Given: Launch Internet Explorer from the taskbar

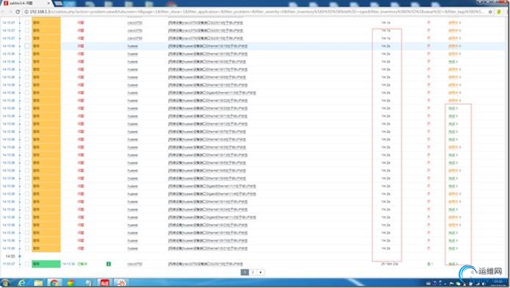Looking at the screenshot, I should (x=22, y=283).
